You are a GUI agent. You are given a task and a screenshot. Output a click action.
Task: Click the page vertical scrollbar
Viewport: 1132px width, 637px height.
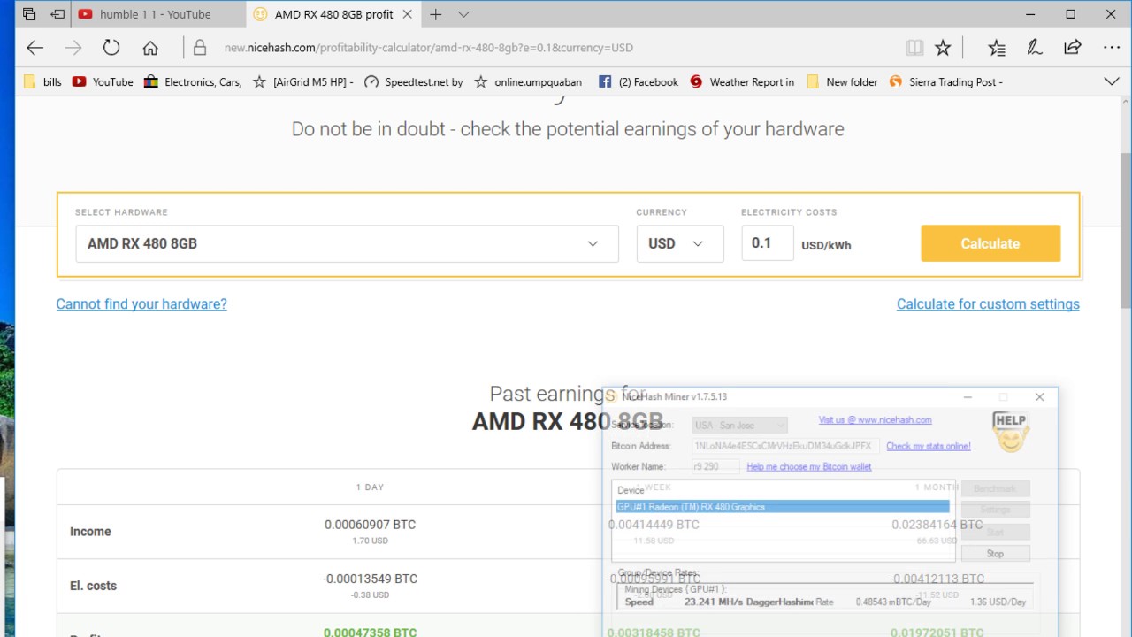click(x=1125, y=230)
